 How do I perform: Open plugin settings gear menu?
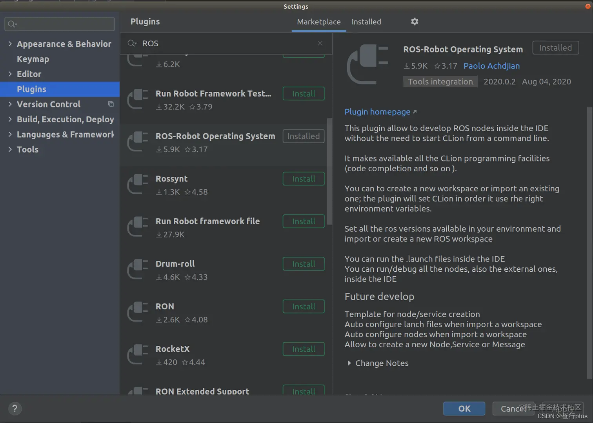[415, 22]
